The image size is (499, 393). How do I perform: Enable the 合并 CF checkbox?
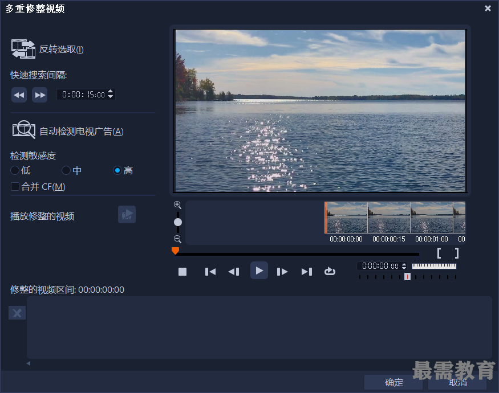[15, 187]
